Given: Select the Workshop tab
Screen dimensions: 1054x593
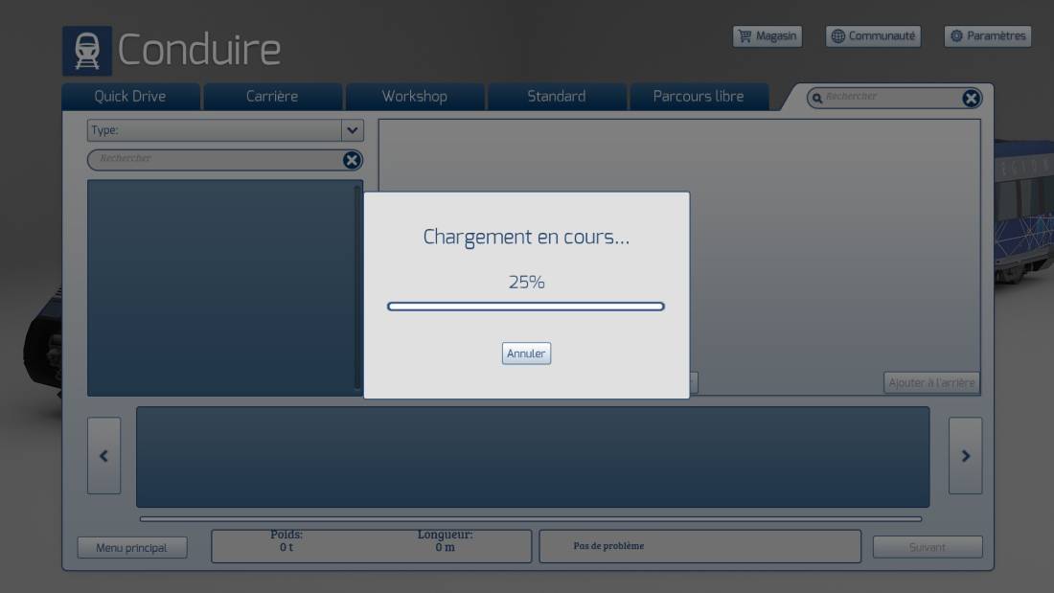Looking at the screenshot, I should 415,97.
